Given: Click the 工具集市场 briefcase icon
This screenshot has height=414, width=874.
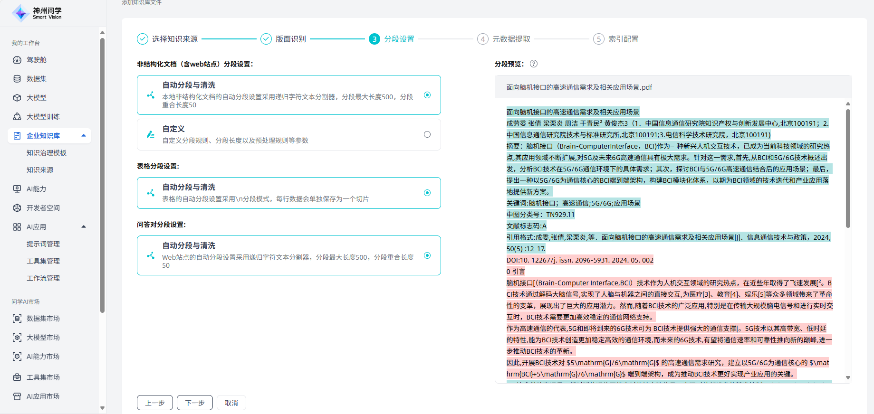Looking at the screenshot, I should 17,377.
